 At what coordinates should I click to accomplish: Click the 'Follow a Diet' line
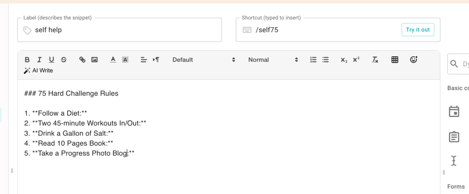(56, 113)
